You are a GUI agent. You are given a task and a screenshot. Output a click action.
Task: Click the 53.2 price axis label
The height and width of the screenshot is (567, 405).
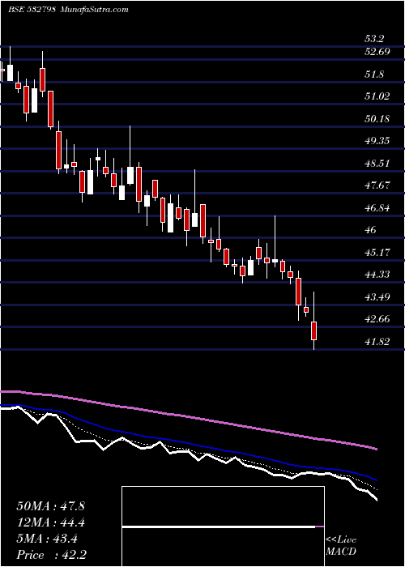[x=374, y=39]
